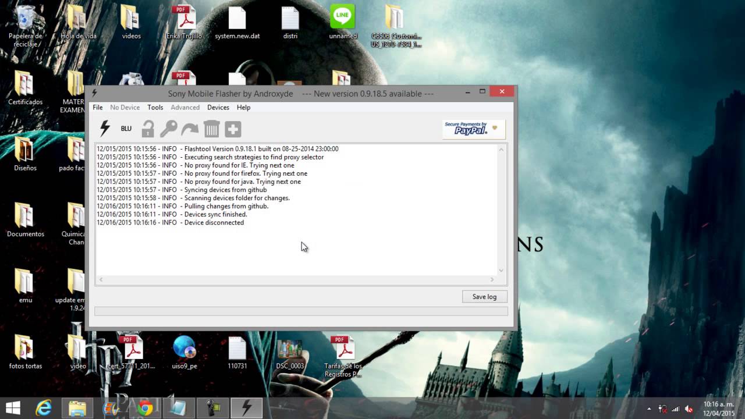Screen dimensions: 745x419
Task: Select log line 'Device disconnected'
Action: pyautogui.click(x=171, y=222)
